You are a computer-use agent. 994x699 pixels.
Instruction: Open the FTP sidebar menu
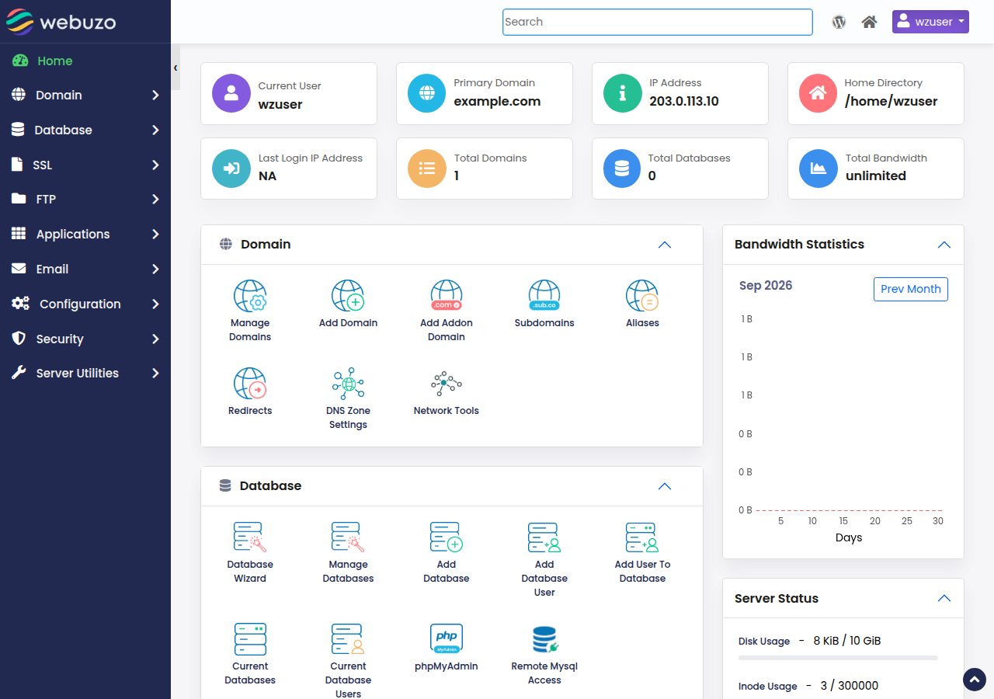click(85, 199)
